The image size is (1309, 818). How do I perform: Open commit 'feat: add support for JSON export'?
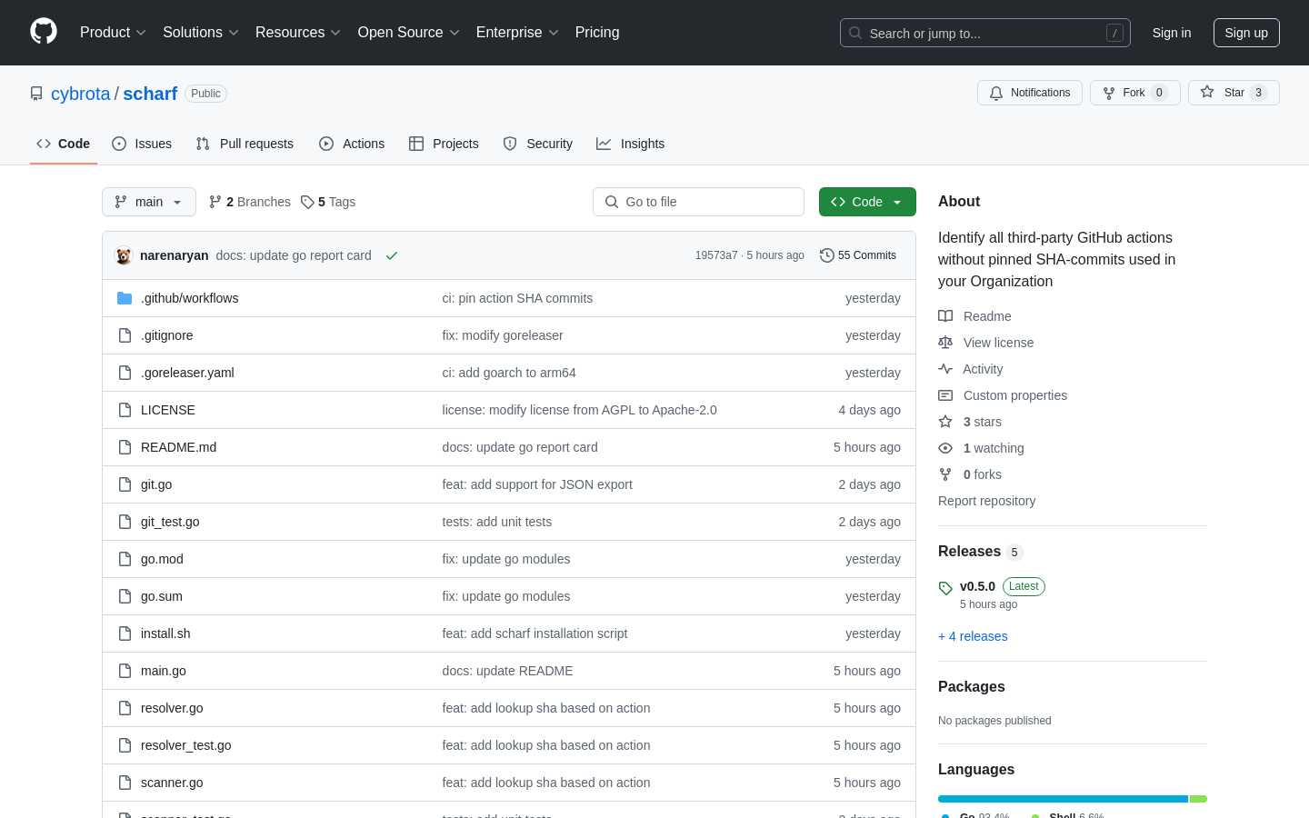537,484
